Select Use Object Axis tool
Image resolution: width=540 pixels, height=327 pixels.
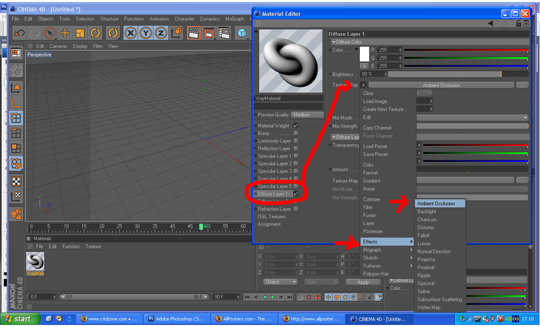point(16,103)
